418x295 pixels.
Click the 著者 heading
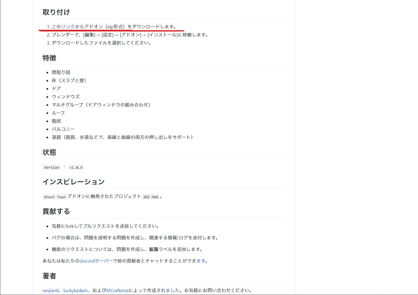[x=49, y=276]
